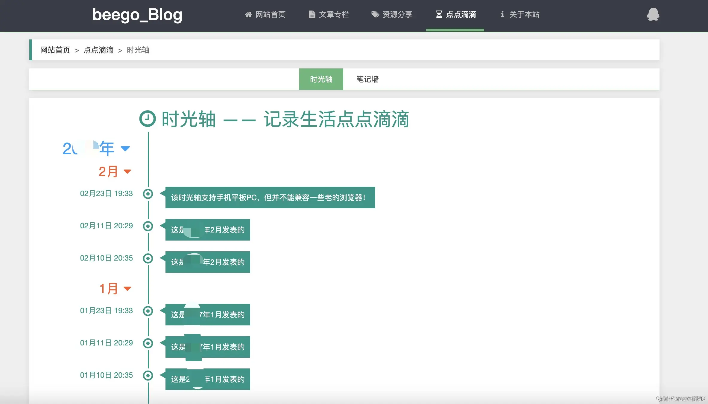Click timeline marker for 02月10日 20:35
The width and height of the screenshot is (708, 404).
pyautogui.click(x=148, y=258)
